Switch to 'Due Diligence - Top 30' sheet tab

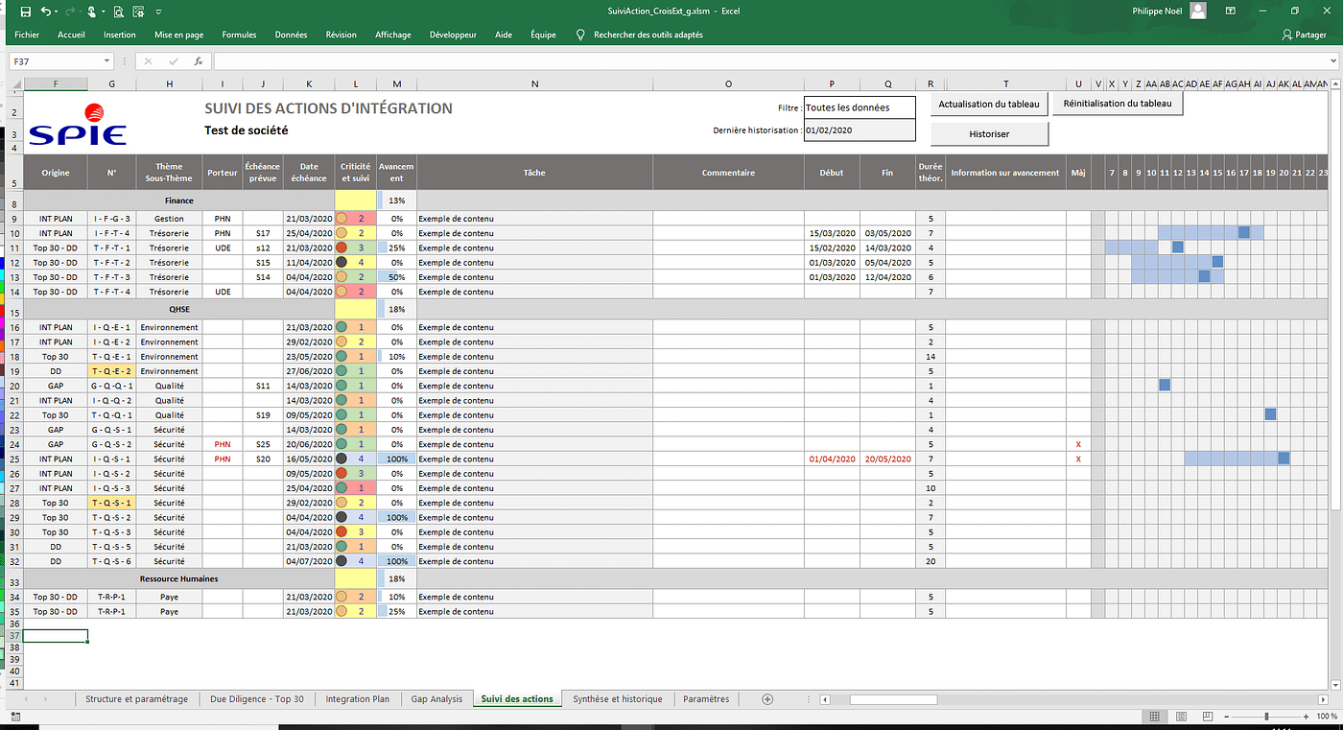pos(257,699)
